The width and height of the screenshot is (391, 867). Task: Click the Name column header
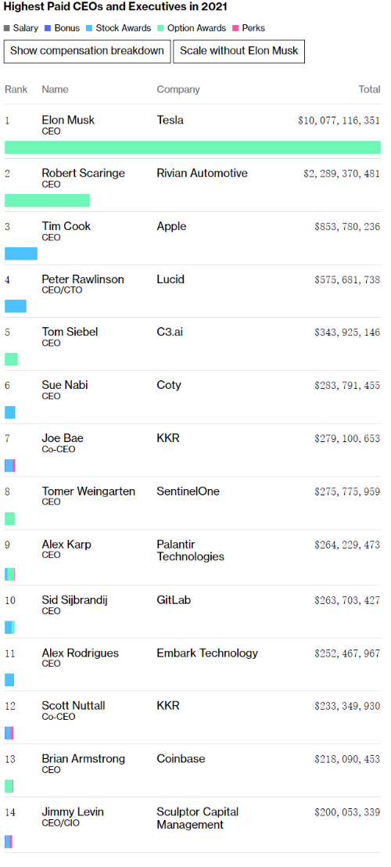coord(56,89)
